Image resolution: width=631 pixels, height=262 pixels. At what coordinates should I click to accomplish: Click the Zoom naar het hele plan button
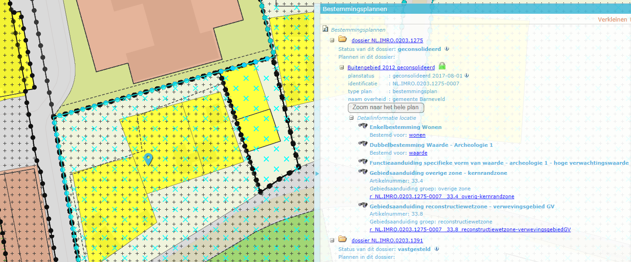(x=386, y=107)
